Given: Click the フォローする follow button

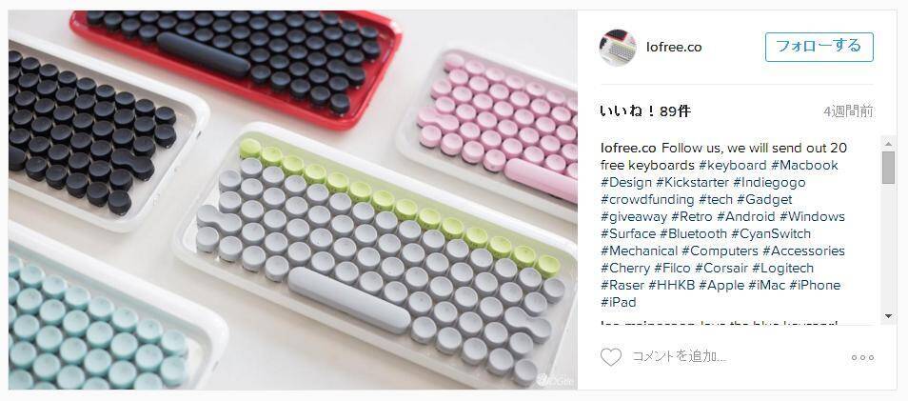Looking at the screenshot, I should click(819, 47).
